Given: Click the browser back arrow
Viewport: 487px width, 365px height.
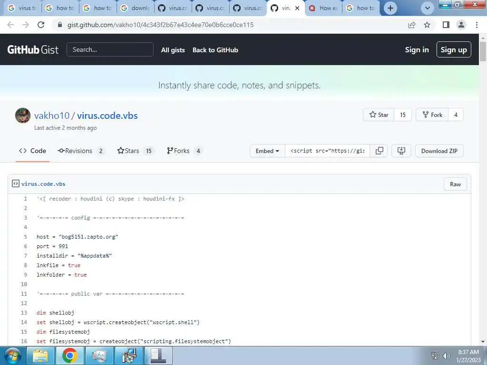Looking at the screenshot, I should click(10, 25).
